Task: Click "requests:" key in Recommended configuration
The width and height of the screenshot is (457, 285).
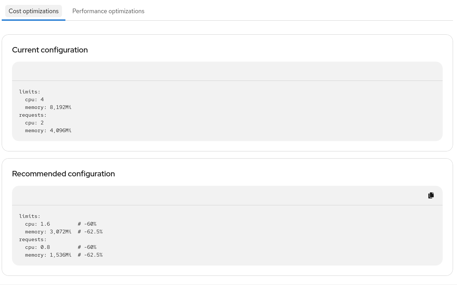Action: 33,239
